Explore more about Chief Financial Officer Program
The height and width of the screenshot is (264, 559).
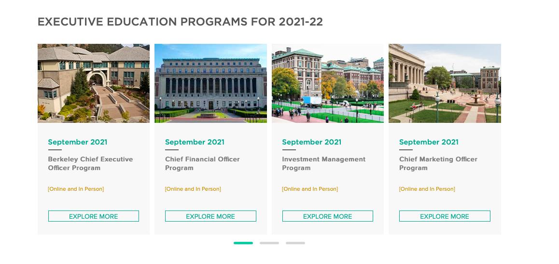[210, 216]
